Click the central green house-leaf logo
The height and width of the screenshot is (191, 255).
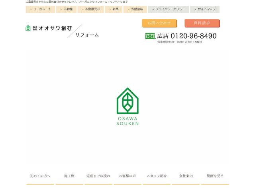coord(127,101)
